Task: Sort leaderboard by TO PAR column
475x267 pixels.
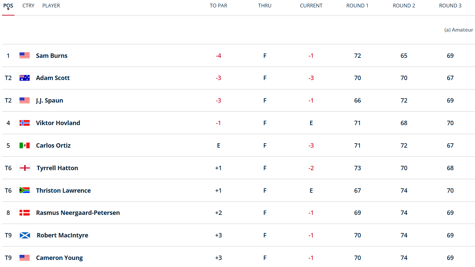Action: coord(218,6)
